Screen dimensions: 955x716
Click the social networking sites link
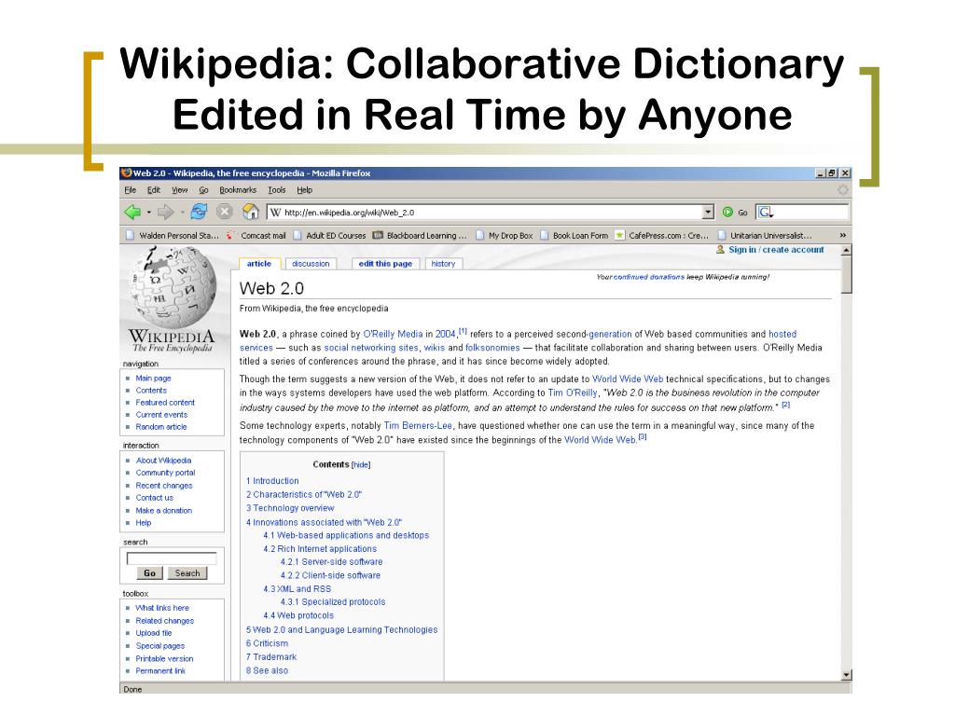371,348
